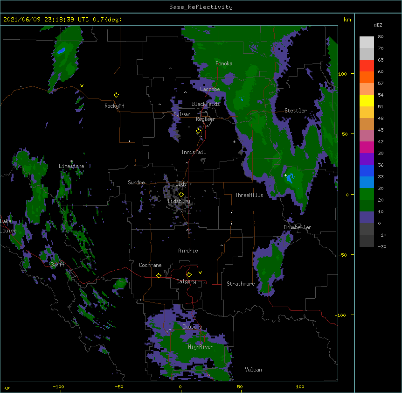Click the Innisfail city label
The image size is (402, 393).
pyautogui.click(x=194, y=152)
